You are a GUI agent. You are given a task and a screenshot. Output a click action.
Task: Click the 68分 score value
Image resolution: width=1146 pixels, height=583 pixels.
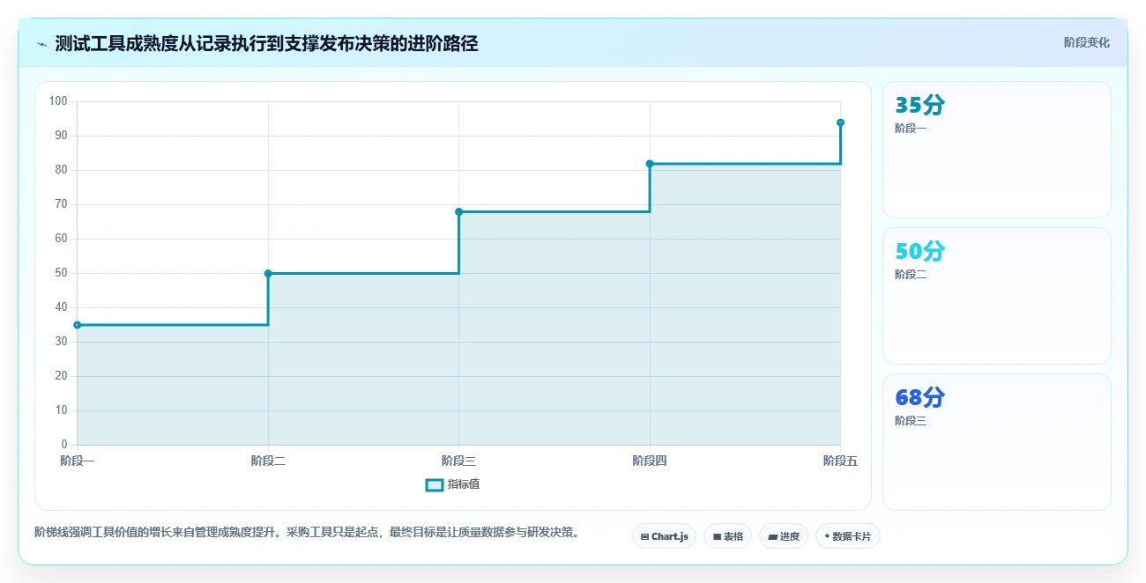919,398
